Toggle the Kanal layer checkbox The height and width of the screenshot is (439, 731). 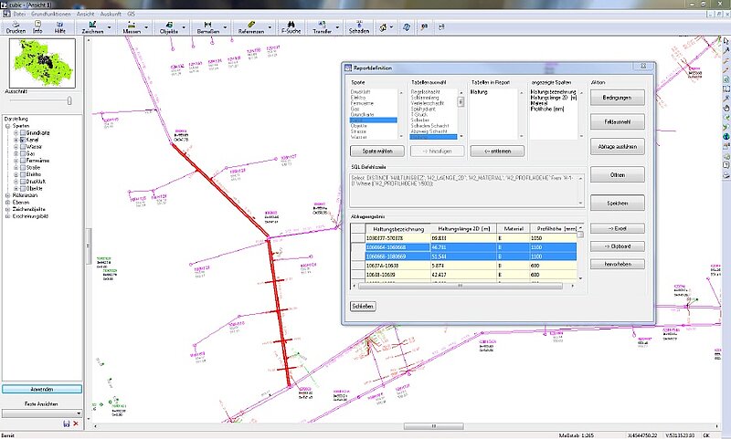click(22, 141)
